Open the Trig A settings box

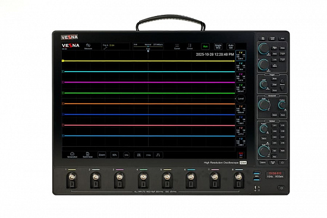pyautogui.click(x=115, y=46)
